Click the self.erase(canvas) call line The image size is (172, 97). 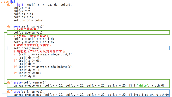(28, 33)
